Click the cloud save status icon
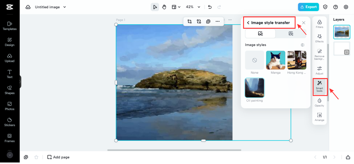Viewport: 354px width, 164px height. click(28, 7)
